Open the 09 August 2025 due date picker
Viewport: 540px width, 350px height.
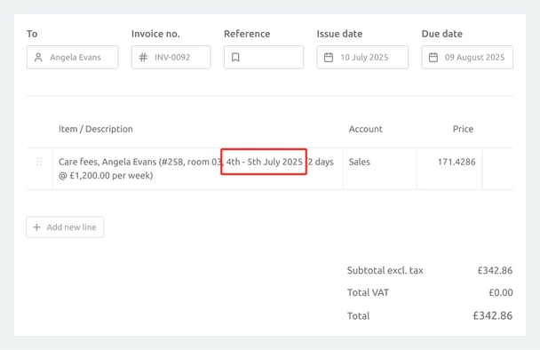(x=467, y=57)
